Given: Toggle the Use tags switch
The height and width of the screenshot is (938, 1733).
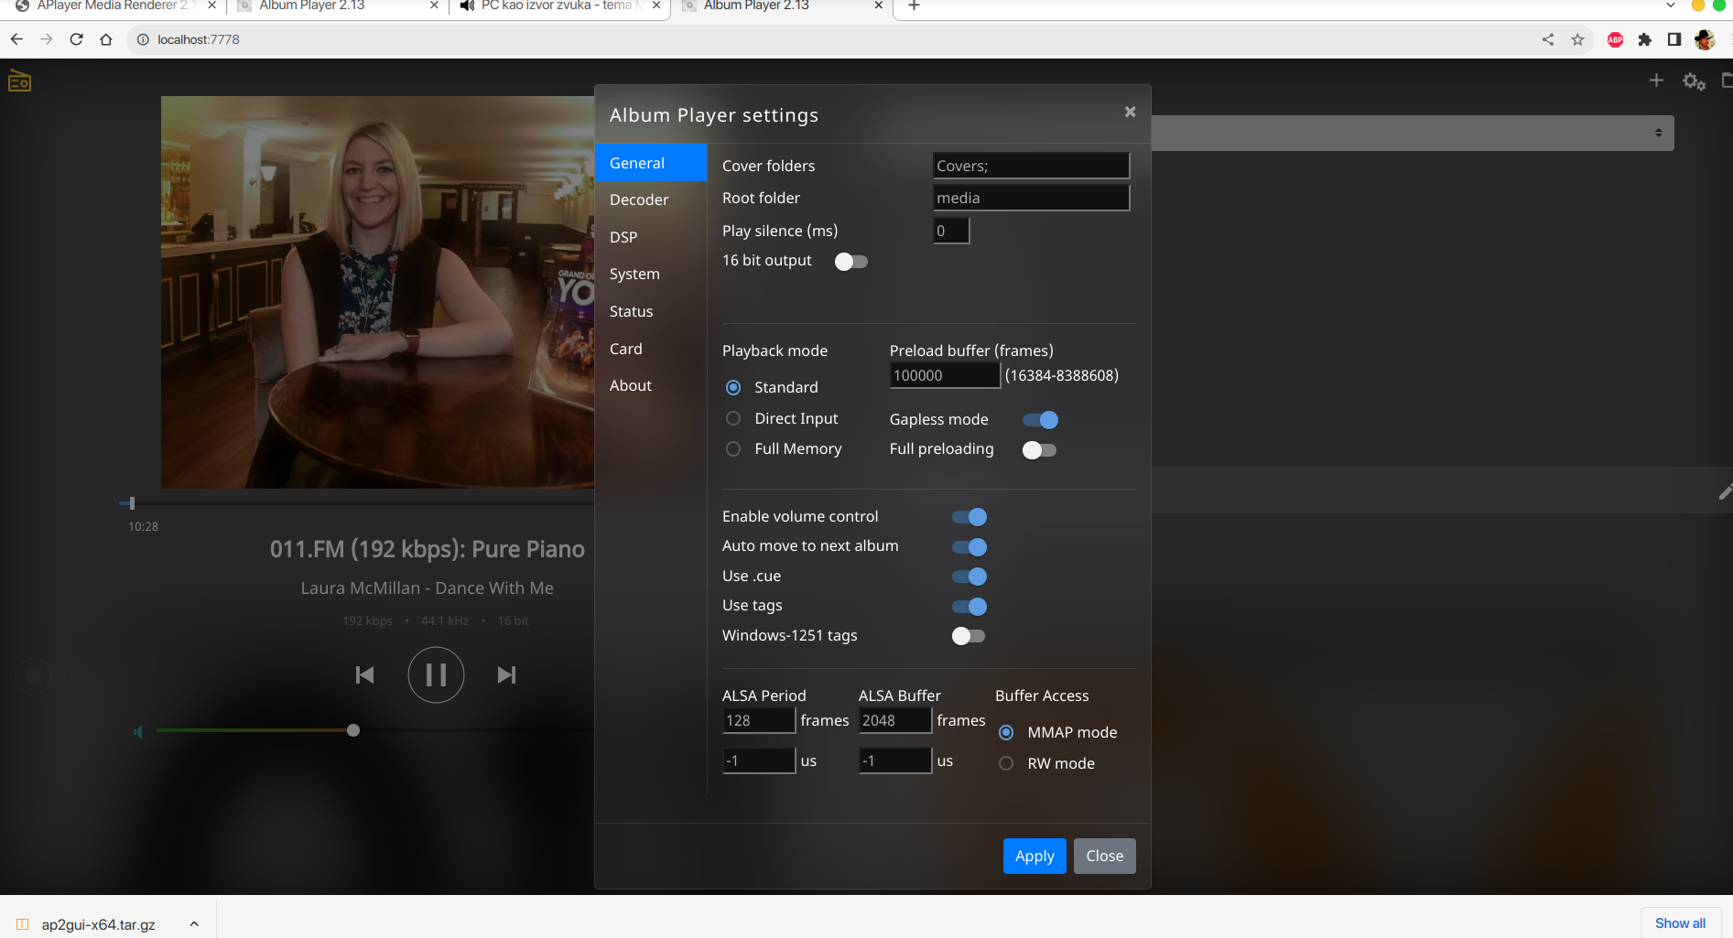Looking at the screenshot, I should click(x=969, y=607).
